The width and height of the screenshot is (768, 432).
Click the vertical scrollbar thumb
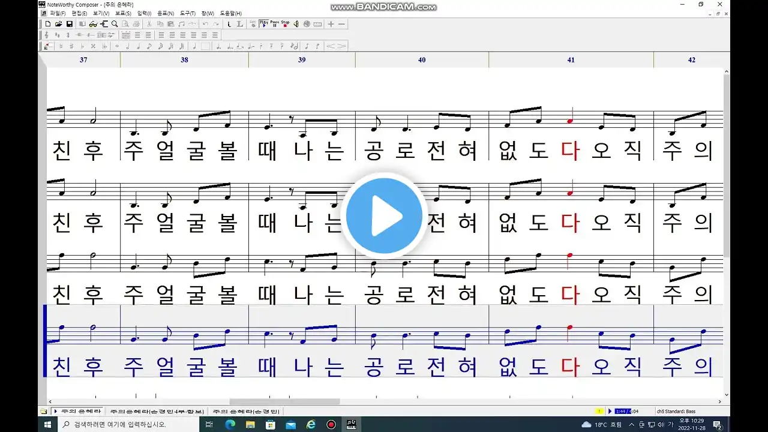click(727, 167)
